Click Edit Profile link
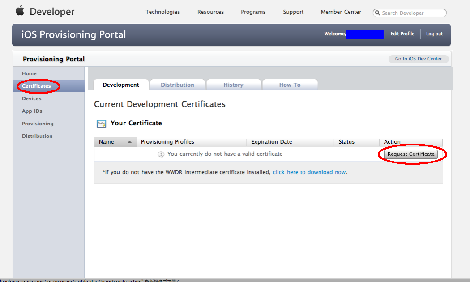Image resolution: width=470 pixels, height=282 pixels. coord(402,34)
